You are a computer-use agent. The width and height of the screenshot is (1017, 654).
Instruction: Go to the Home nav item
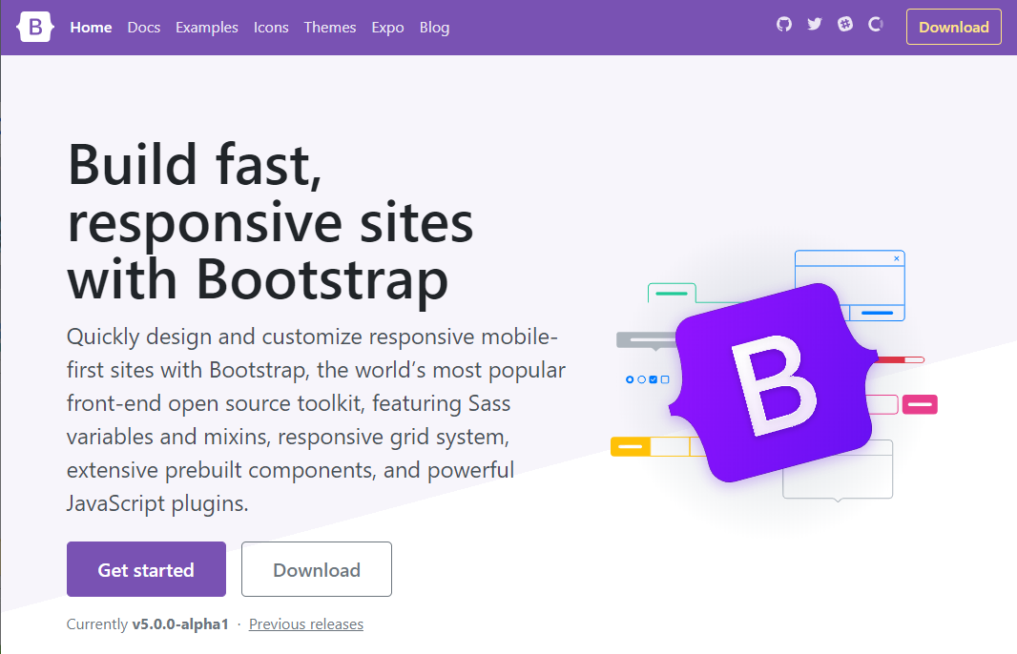(91, 28)
